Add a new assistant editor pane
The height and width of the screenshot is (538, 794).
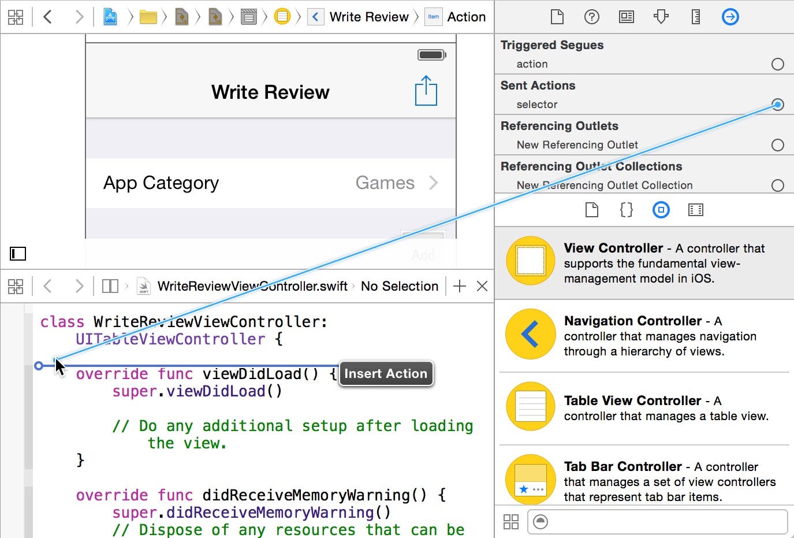point(460,286)
